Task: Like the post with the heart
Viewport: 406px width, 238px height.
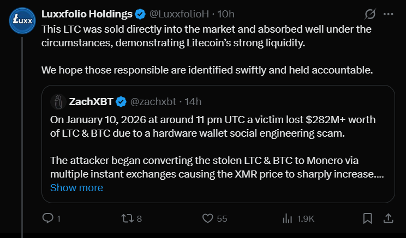Action: tap(208, 218)
